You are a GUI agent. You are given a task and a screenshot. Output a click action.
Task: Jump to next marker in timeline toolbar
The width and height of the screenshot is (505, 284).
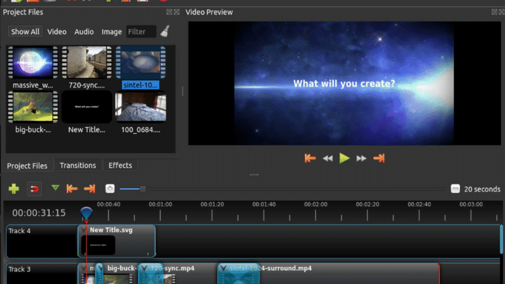(90, 188)
